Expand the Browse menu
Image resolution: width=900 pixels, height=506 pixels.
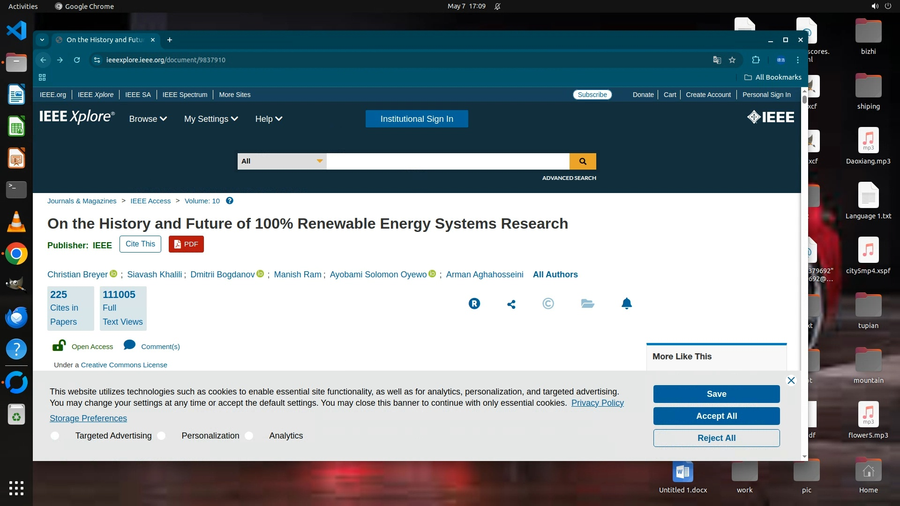tap(148, 119)
